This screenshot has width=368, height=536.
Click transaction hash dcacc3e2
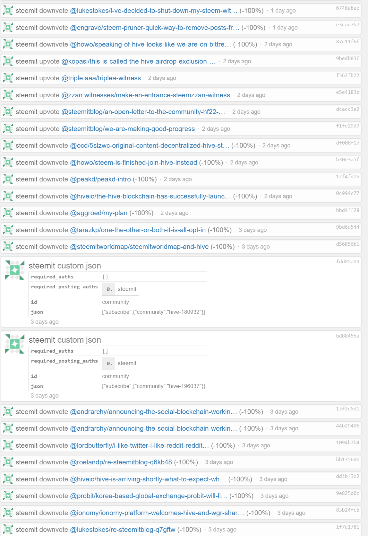coord(347,109)
